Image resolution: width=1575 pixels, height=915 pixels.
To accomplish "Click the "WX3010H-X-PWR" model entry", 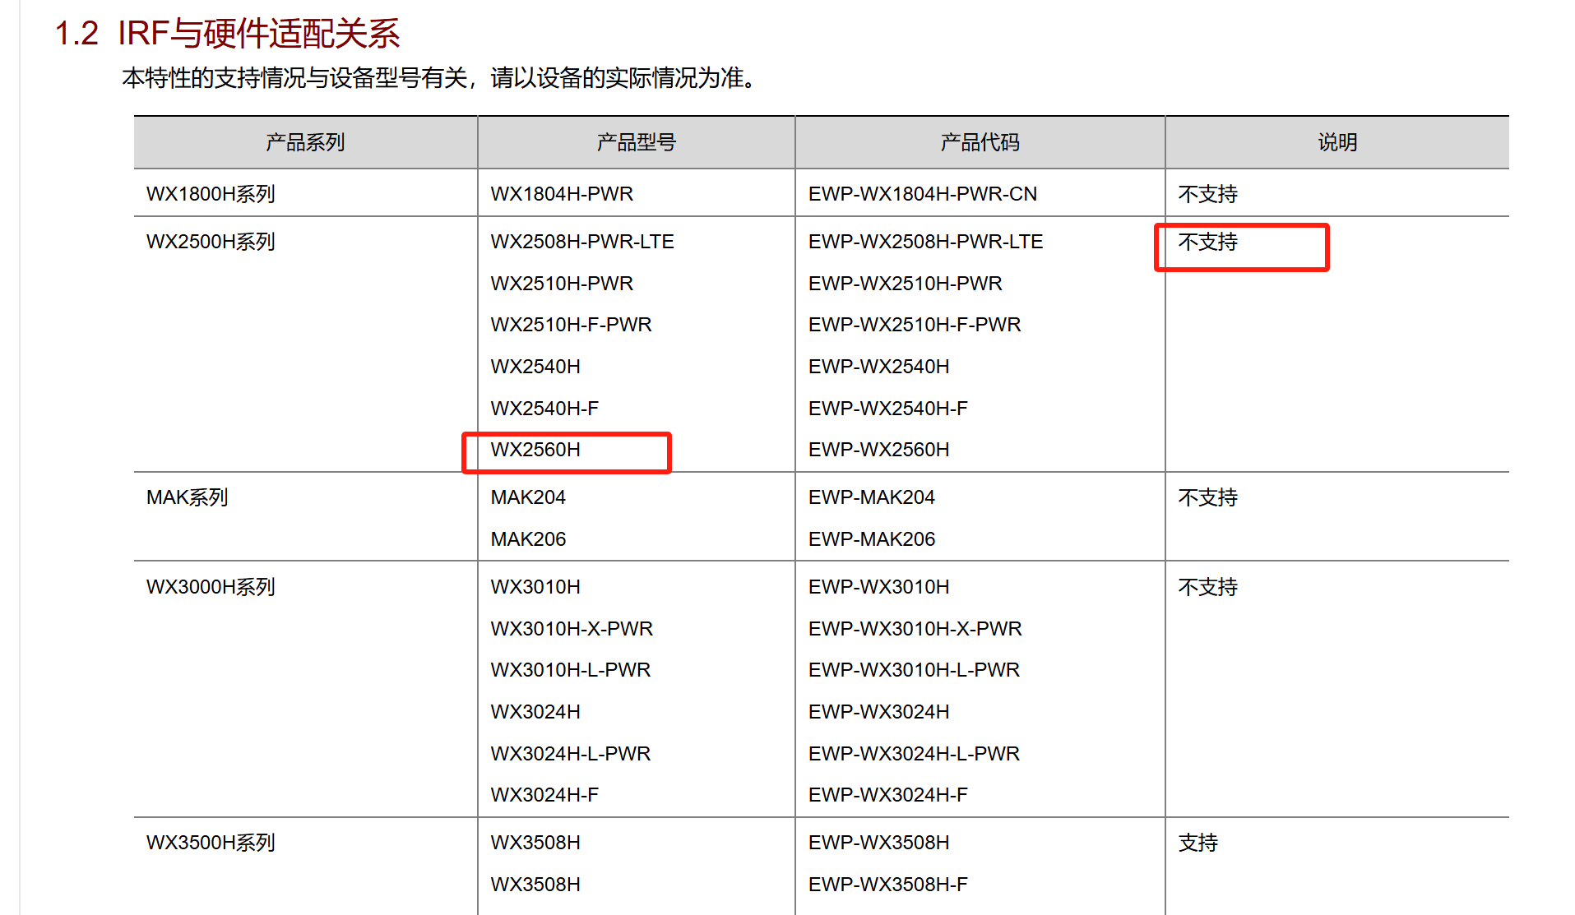I will (572, 629).
